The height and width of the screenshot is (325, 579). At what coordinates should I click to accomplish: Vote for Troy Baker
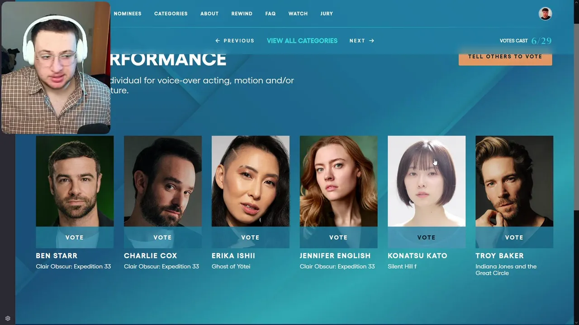(514, 237)
